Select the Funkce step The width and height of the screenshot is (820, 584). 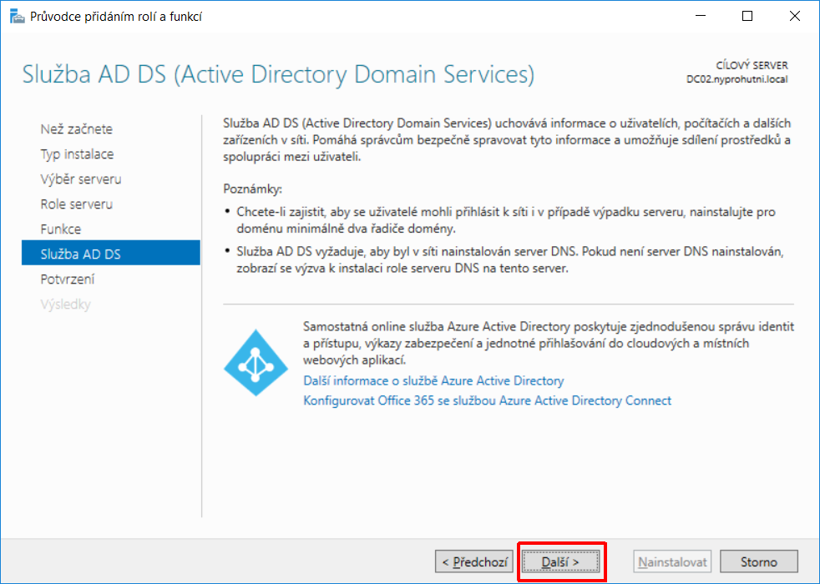point(61,229)
